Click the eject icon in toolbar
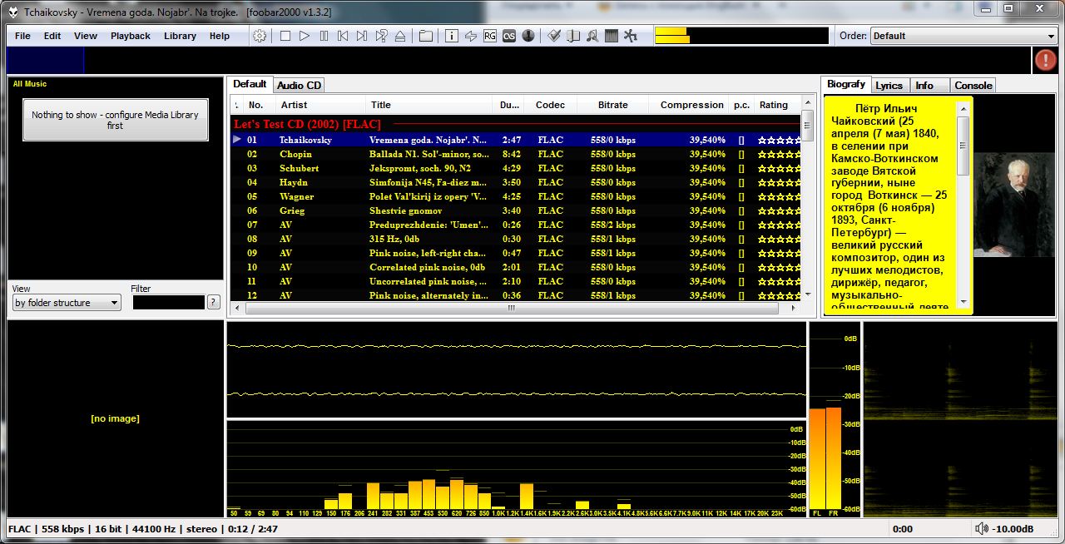The height and width of the screenshot is (544, 1065). [400, 36]
